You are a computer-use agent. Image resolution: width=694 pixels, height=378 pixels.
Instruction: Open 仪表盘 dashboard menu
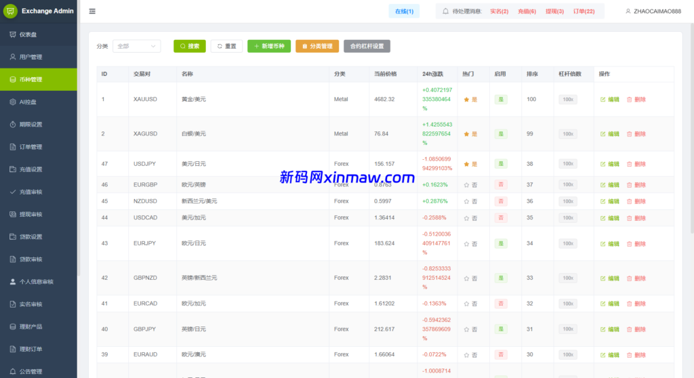pyautogui.click(x=39, y=35)
